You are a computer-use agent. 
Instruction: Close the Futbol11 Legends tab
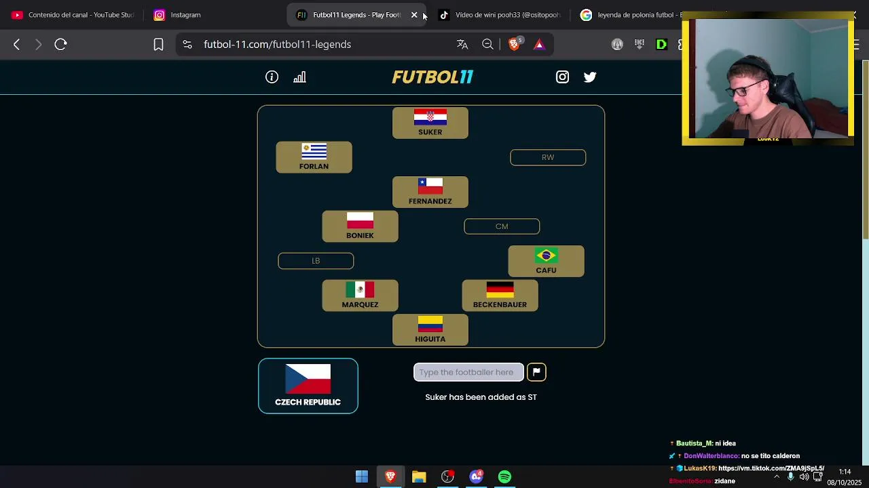(x=414, y=15)
